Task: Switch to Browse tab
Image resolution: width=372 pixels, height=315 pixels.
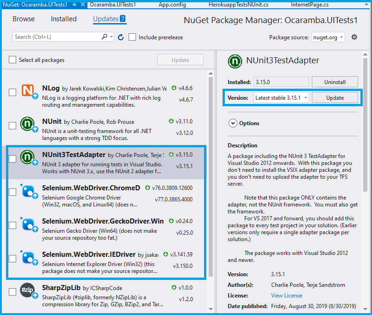Action: (x=24, y=19)
